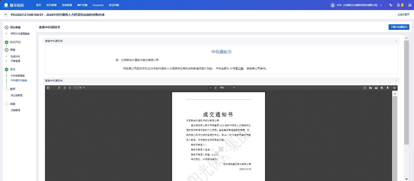This screenshot has height=181, width=414.
Task: Switch PDF viewer to fullscreen presentation mode
Action: tap(365, 88)
